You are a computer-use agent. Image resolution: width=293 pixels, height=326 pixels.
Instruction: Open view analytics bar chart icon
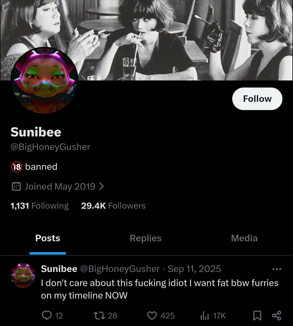click(205, 316)
